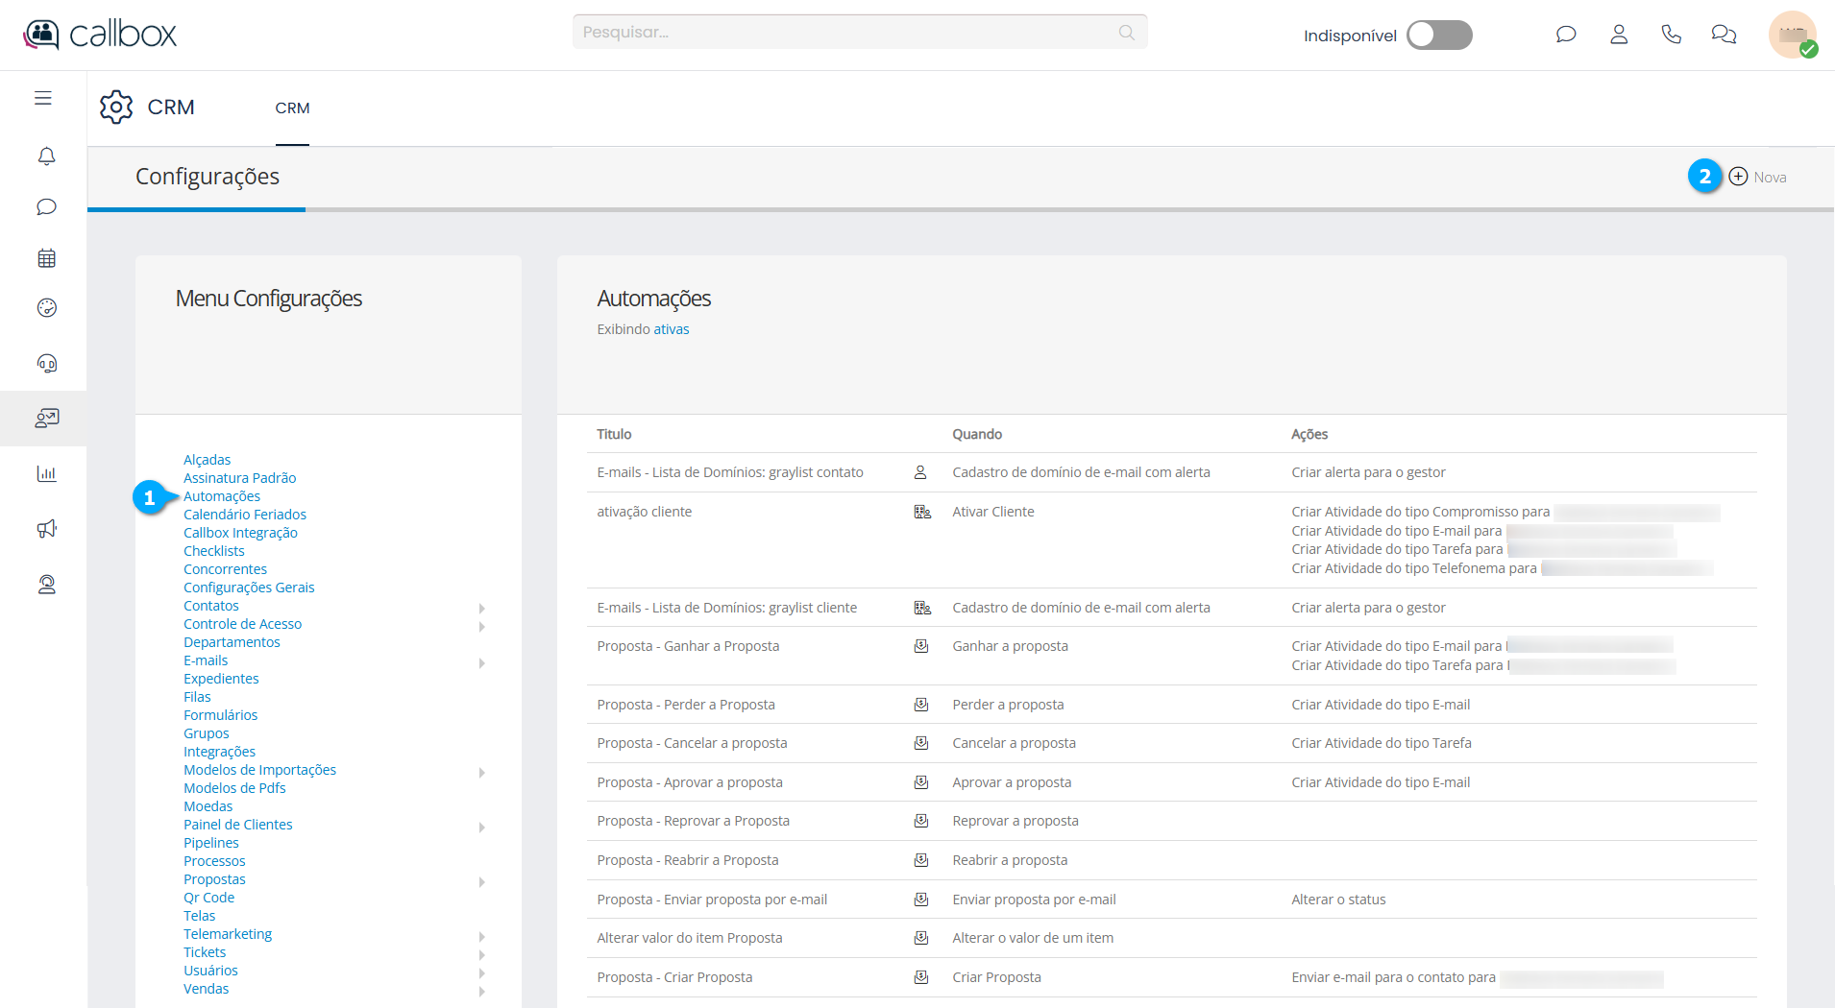The height and width of the screenshot is (1008, 1835).
Task: Click the Nova button to add automation
Action: click(x=1758, y=177)
